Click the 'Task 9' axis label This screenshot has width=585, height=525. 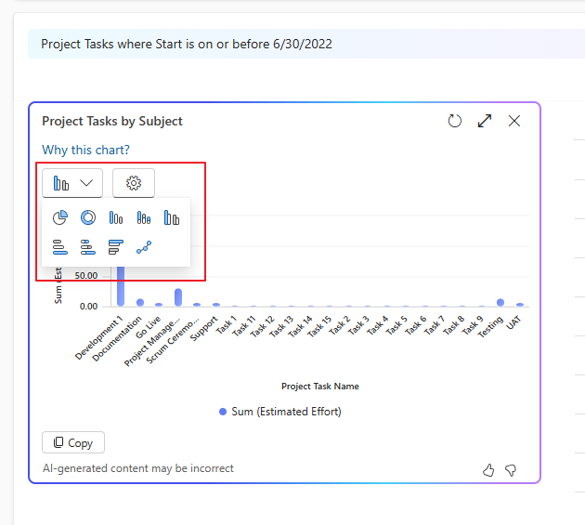click(x=473, y=325)
